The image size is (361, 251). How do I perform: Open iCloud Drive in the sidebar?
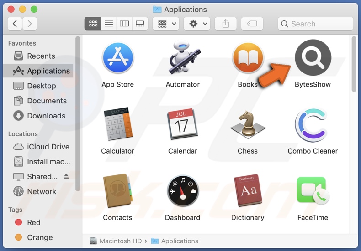tap(38, 147)
